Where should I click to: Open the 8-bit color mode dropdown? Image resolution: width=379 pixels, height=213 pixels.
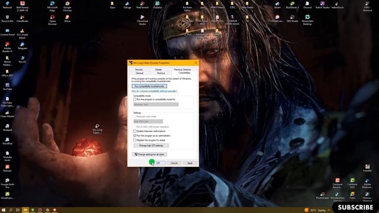(148, 121)
